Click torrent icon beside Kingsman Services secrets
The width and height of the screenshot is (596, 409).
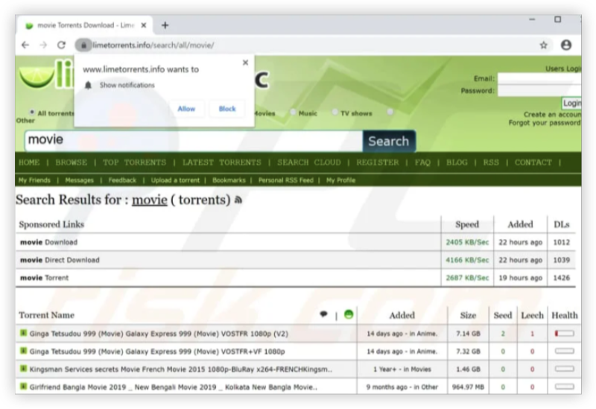(x=24, y=368)
